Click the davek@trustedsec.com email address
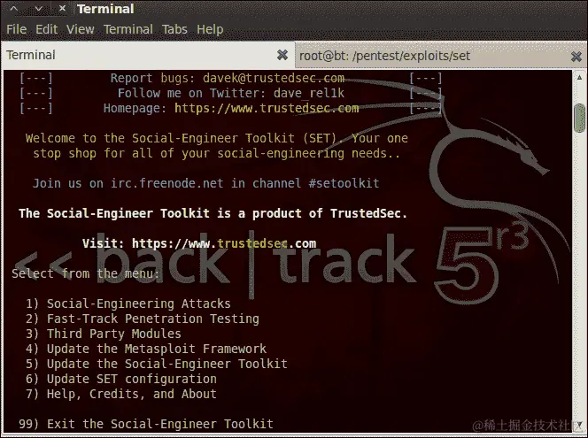 (x=274, y=78)
